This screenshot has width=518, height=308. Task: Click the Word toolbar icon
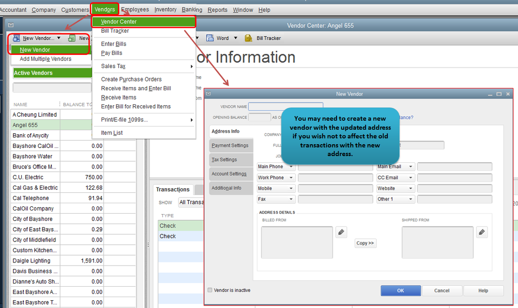coord(210,38)
